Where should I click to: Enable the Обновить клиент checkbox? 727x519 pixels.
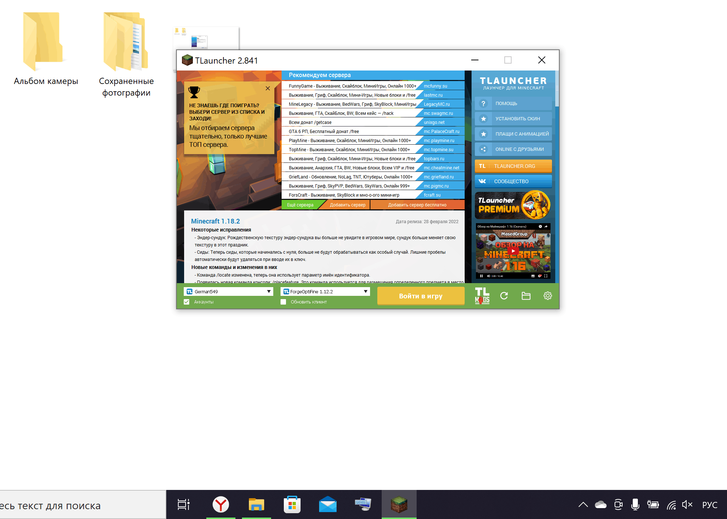(283, 302)
